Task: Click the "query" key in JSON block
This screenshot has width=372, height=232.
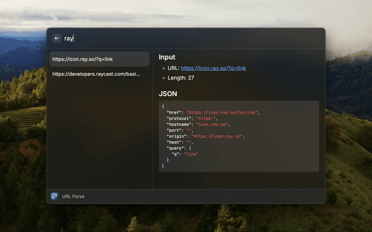Action: [x=175, y=148]
